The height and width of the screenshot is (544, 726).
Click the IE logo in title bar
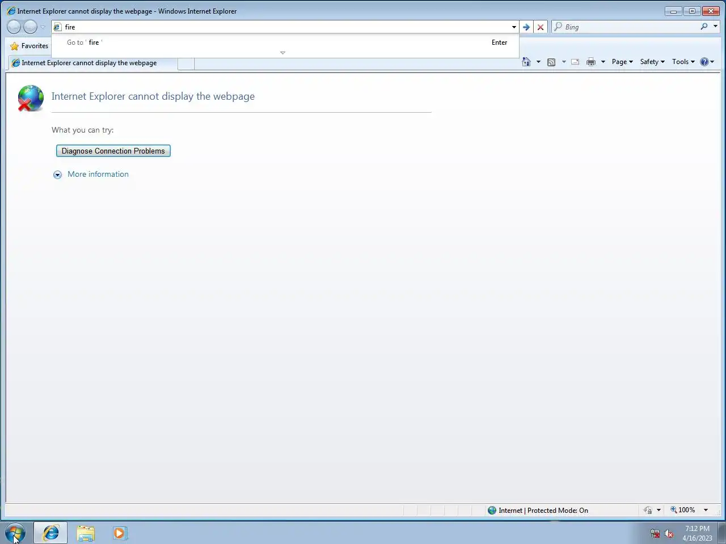coord(11,11)
